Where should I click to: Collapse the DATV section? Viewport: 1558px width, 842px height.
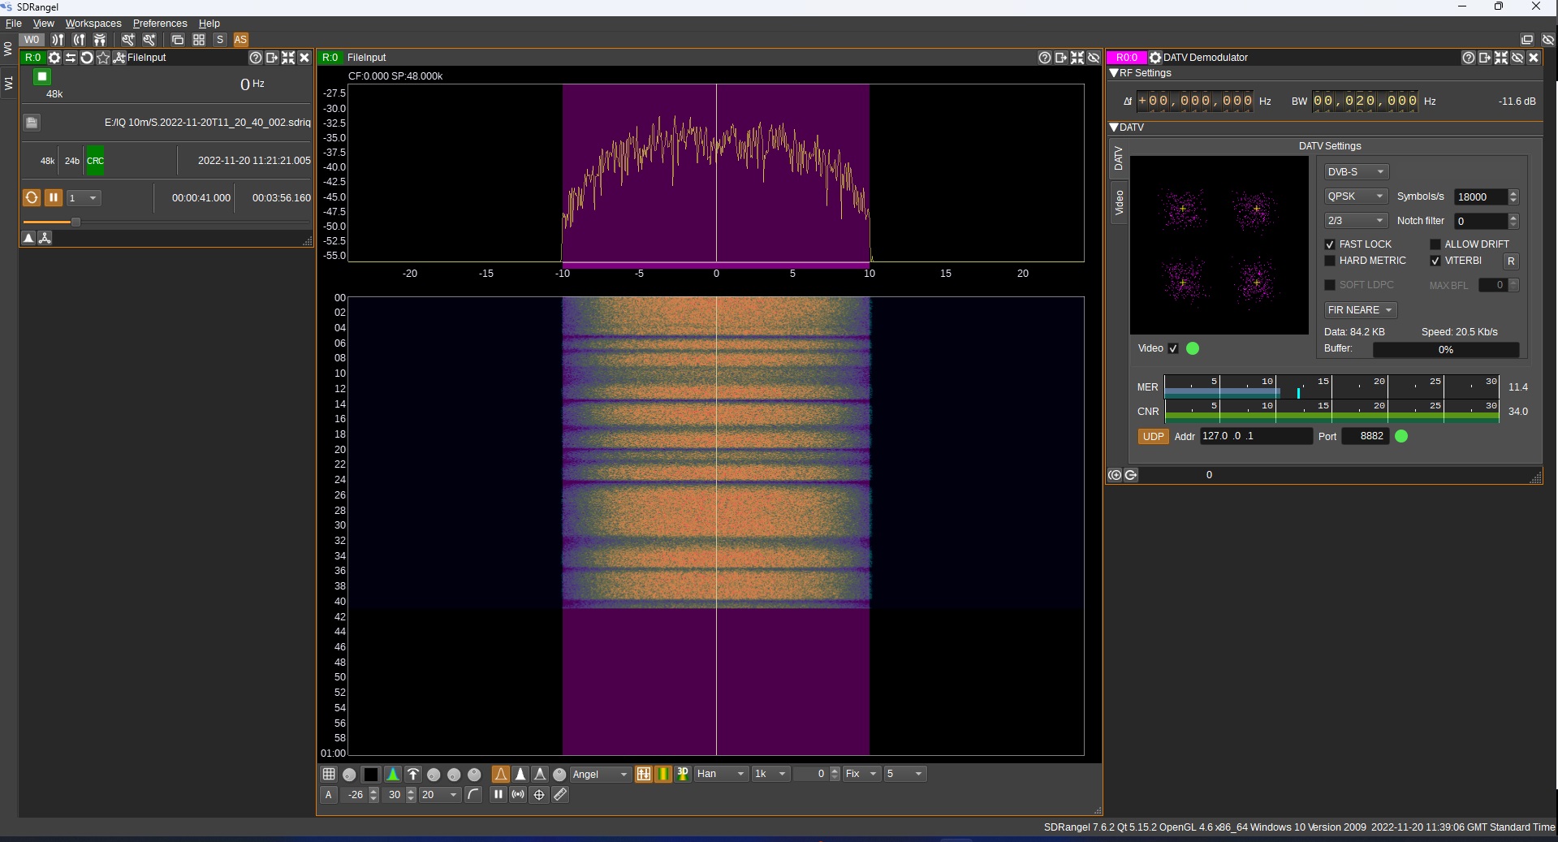1115,127
